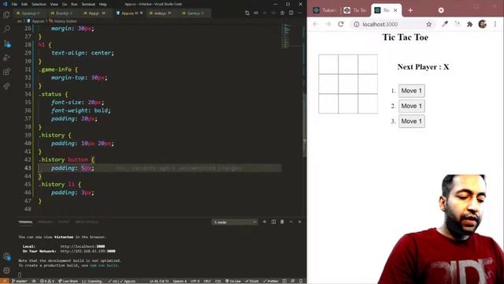Click the ESLint status bar item
This screenshot has width=504, height=284.
[x=252, y=281]
